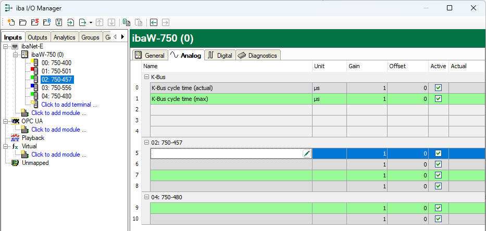Click the OPC UA node icon
This screenshot has height=231, width=486.
point(15,121)
